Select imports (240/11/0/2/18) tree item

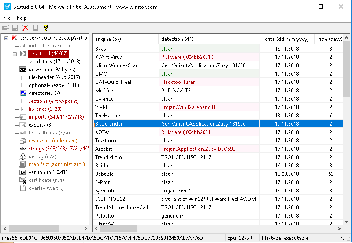[x=56, y=117]
